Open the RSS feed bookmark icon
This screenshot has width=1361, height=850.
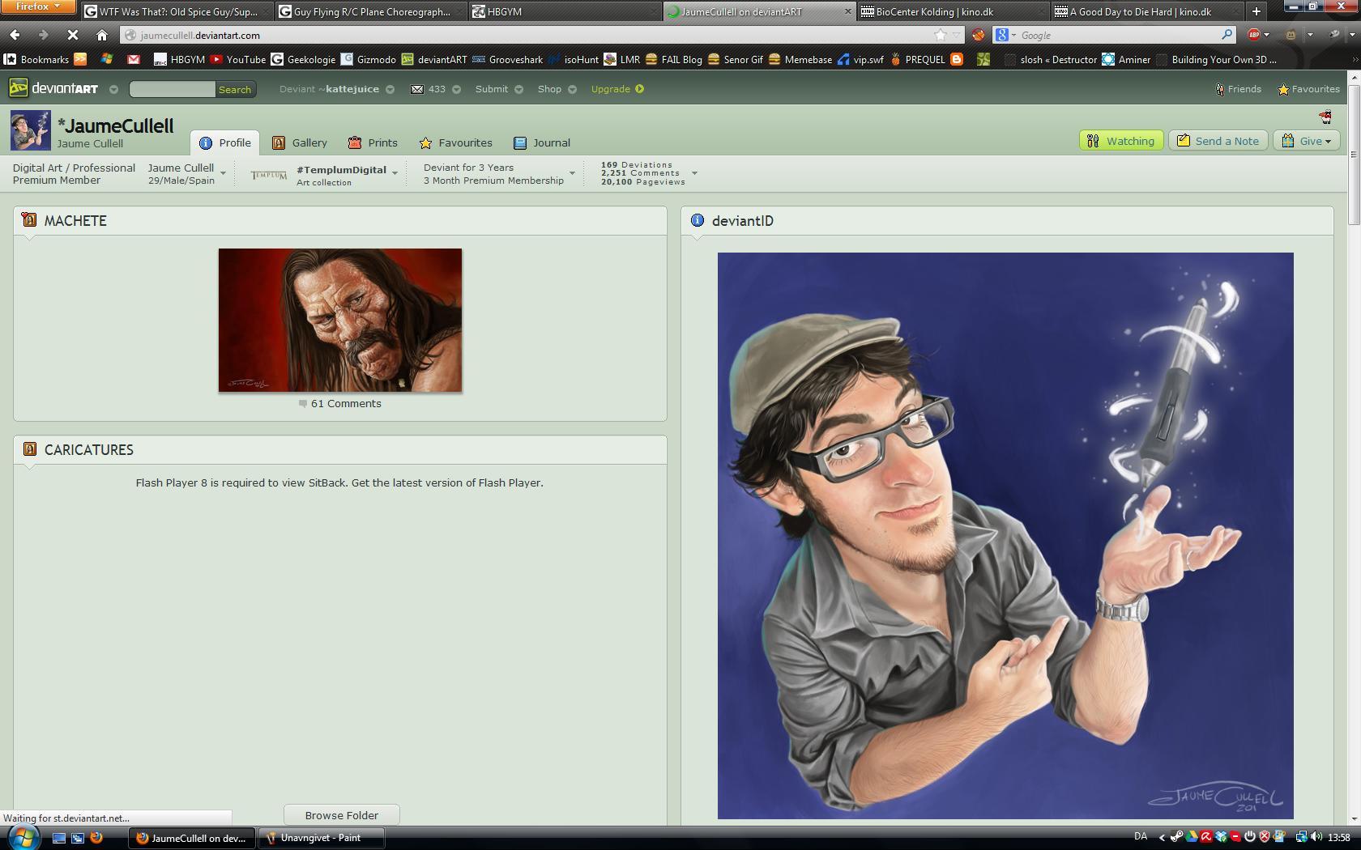click(x=80, y=59)
